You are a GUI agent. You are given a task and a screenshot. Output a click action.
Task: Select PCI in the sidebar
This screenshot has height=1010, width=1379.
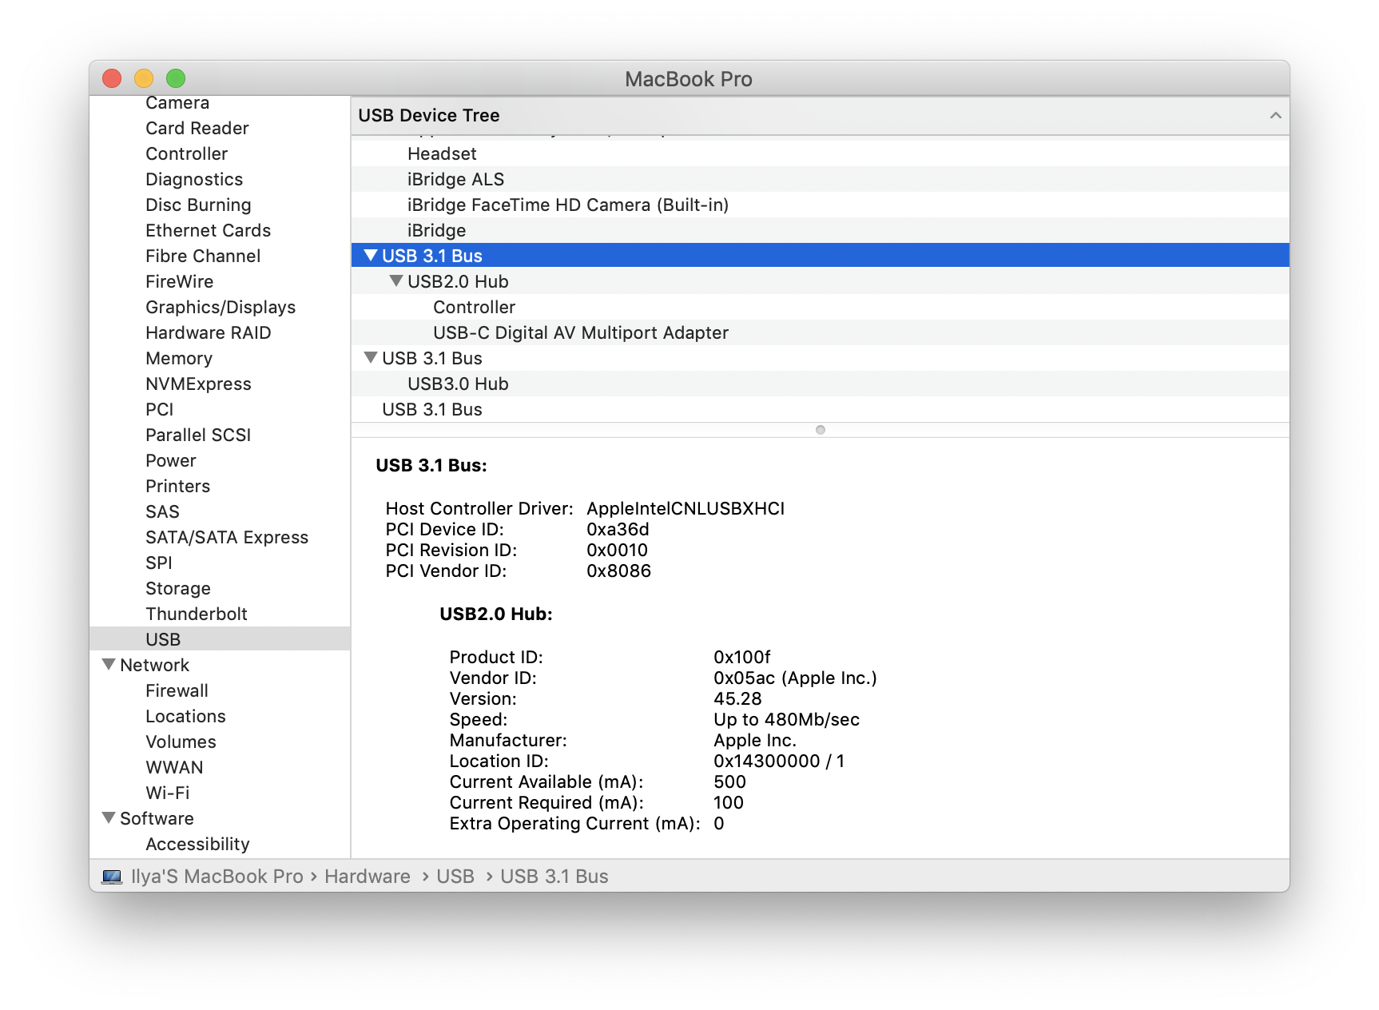pyautogui.click(x=160, y=409)
